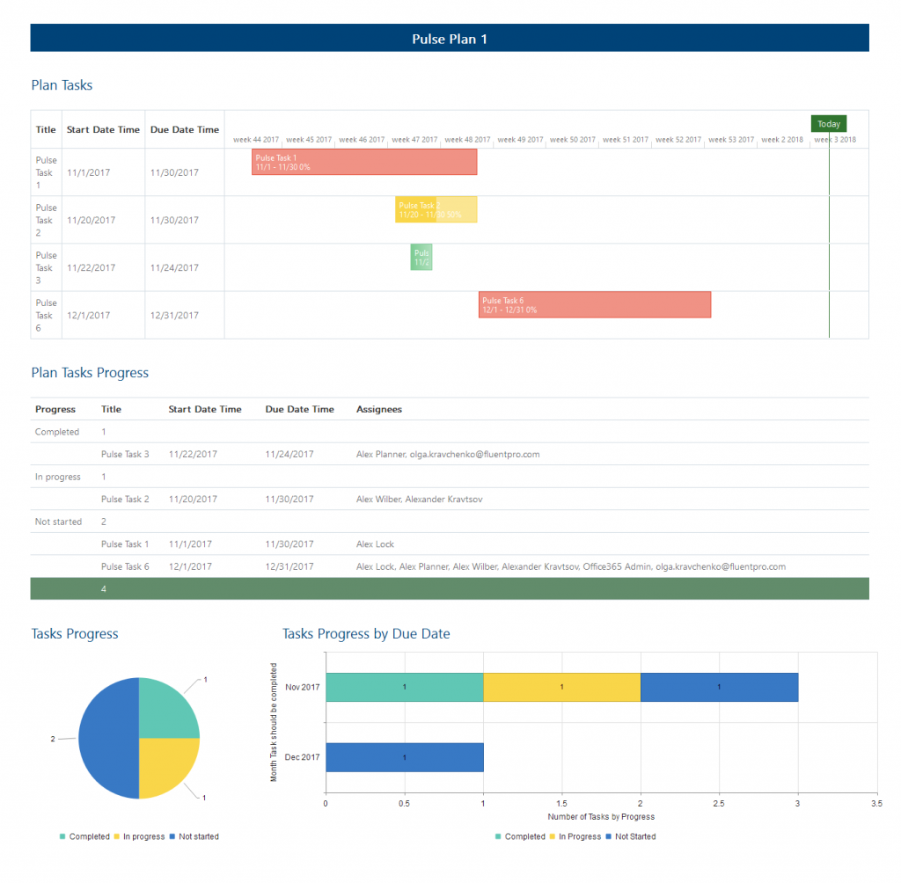Click the "week 44 2017" timeline header

tap(255, 139)
